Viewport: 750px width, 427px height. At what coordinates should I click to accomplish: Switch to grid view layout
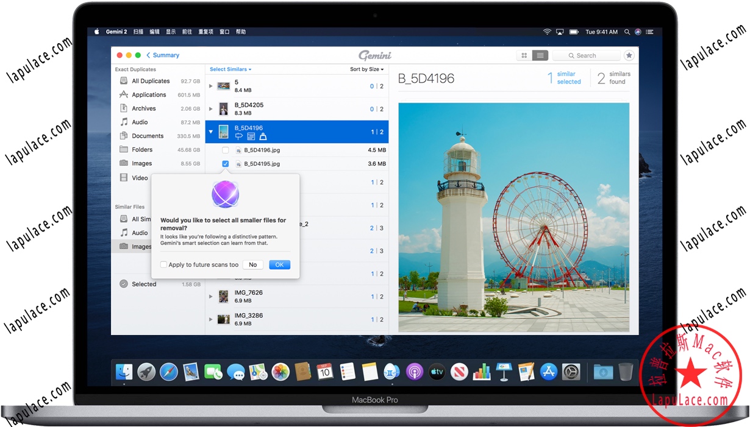click(524, 55)
